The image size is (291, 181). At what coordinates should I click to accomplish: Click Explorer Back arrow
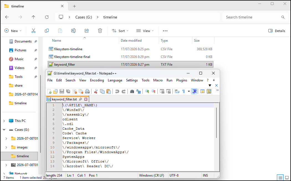[7, 17]
